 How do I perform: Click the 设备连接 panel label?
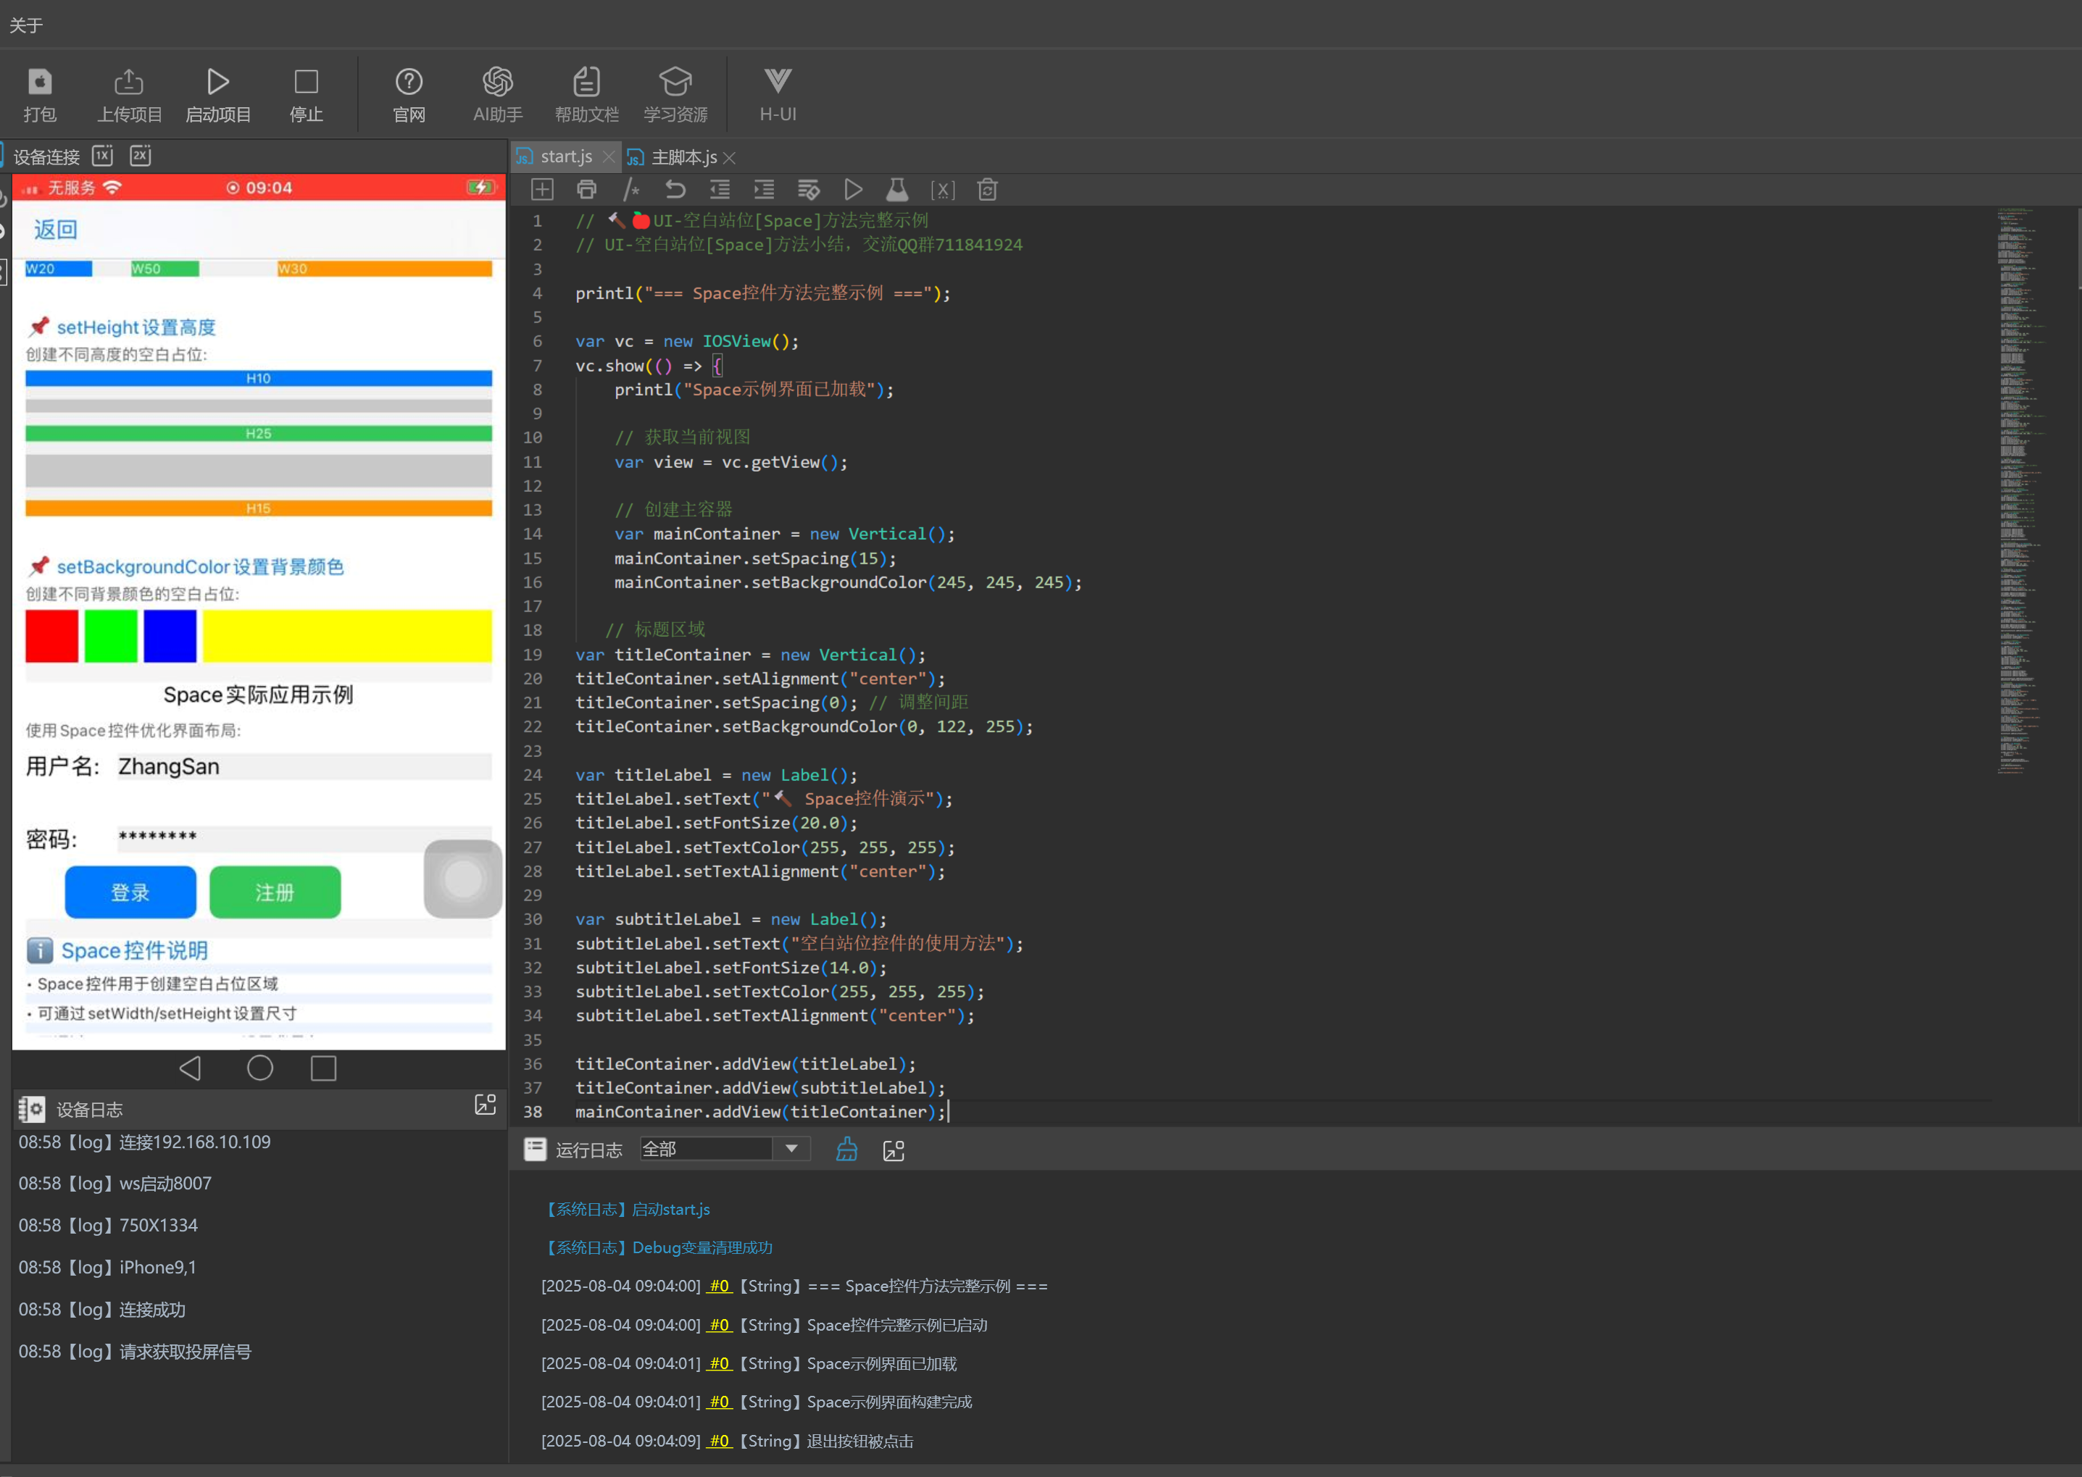tap(46, 156)
